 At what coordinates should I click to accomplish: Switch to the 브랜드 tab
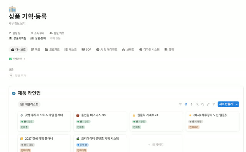[128, 50]
